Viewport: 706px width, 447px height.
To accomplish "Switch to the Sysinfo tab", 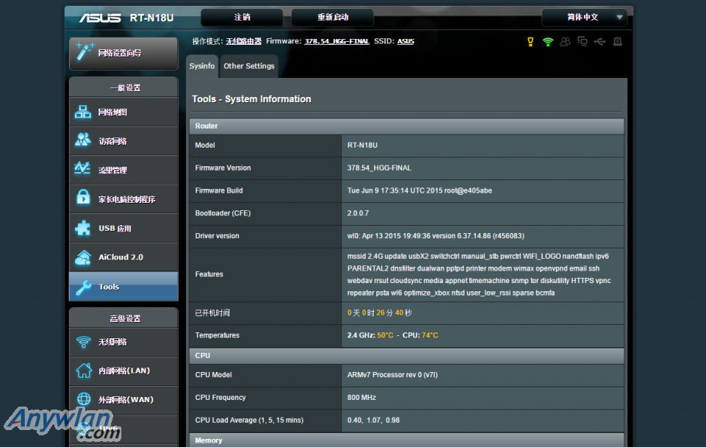I will (202, 66).
